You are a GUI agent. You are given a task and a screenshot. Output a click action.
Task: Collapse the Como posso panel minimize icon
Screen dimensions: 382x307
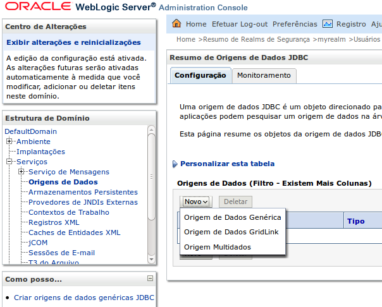click(151, 279)
